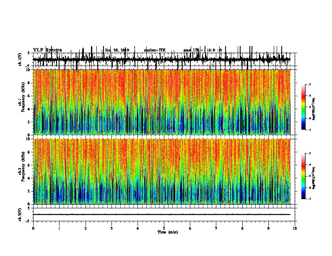The width and height of the screenshot is (332, 256).
Task: Click the '-4' tick on ch.1 color bar
Action: (x=309, y=96)
